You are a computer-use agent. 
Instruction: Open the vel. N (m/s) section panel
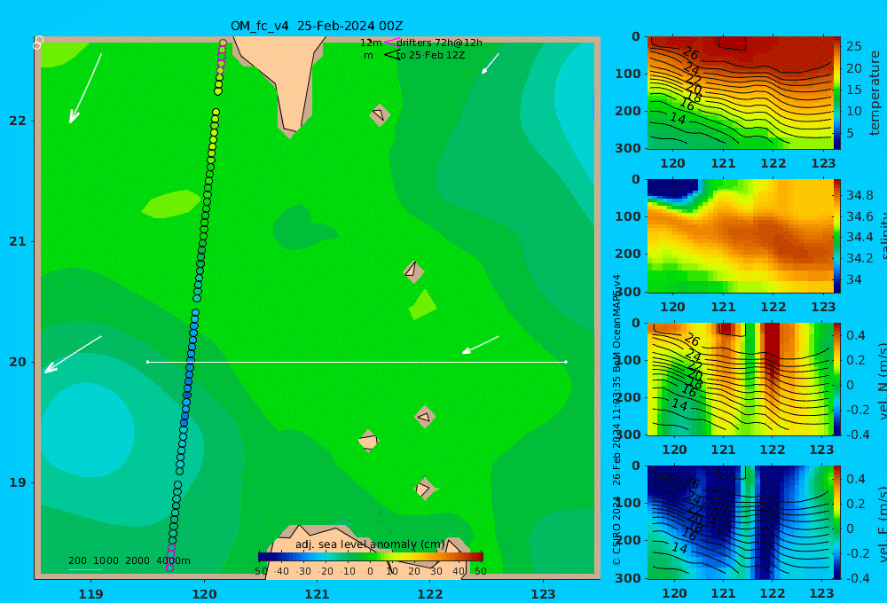740,379
